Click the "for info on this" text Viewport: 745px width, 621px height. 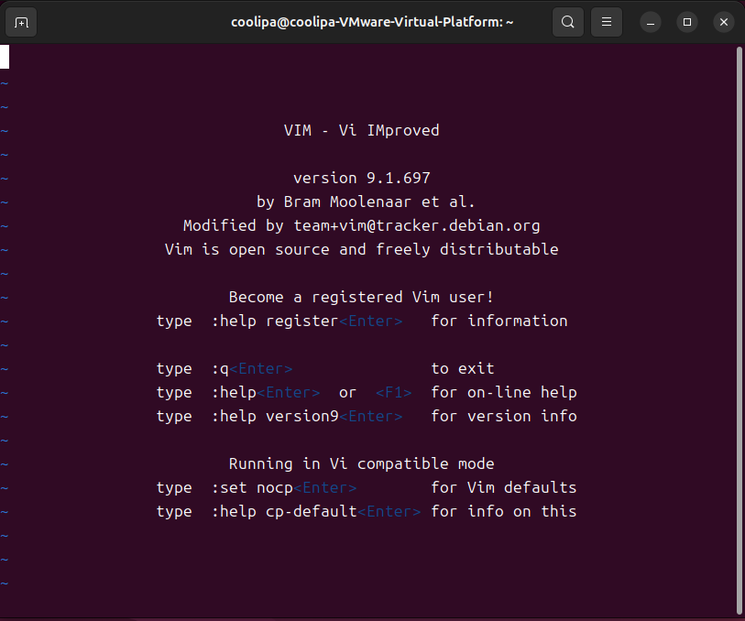pyautogui.click(x=504, y=511)
